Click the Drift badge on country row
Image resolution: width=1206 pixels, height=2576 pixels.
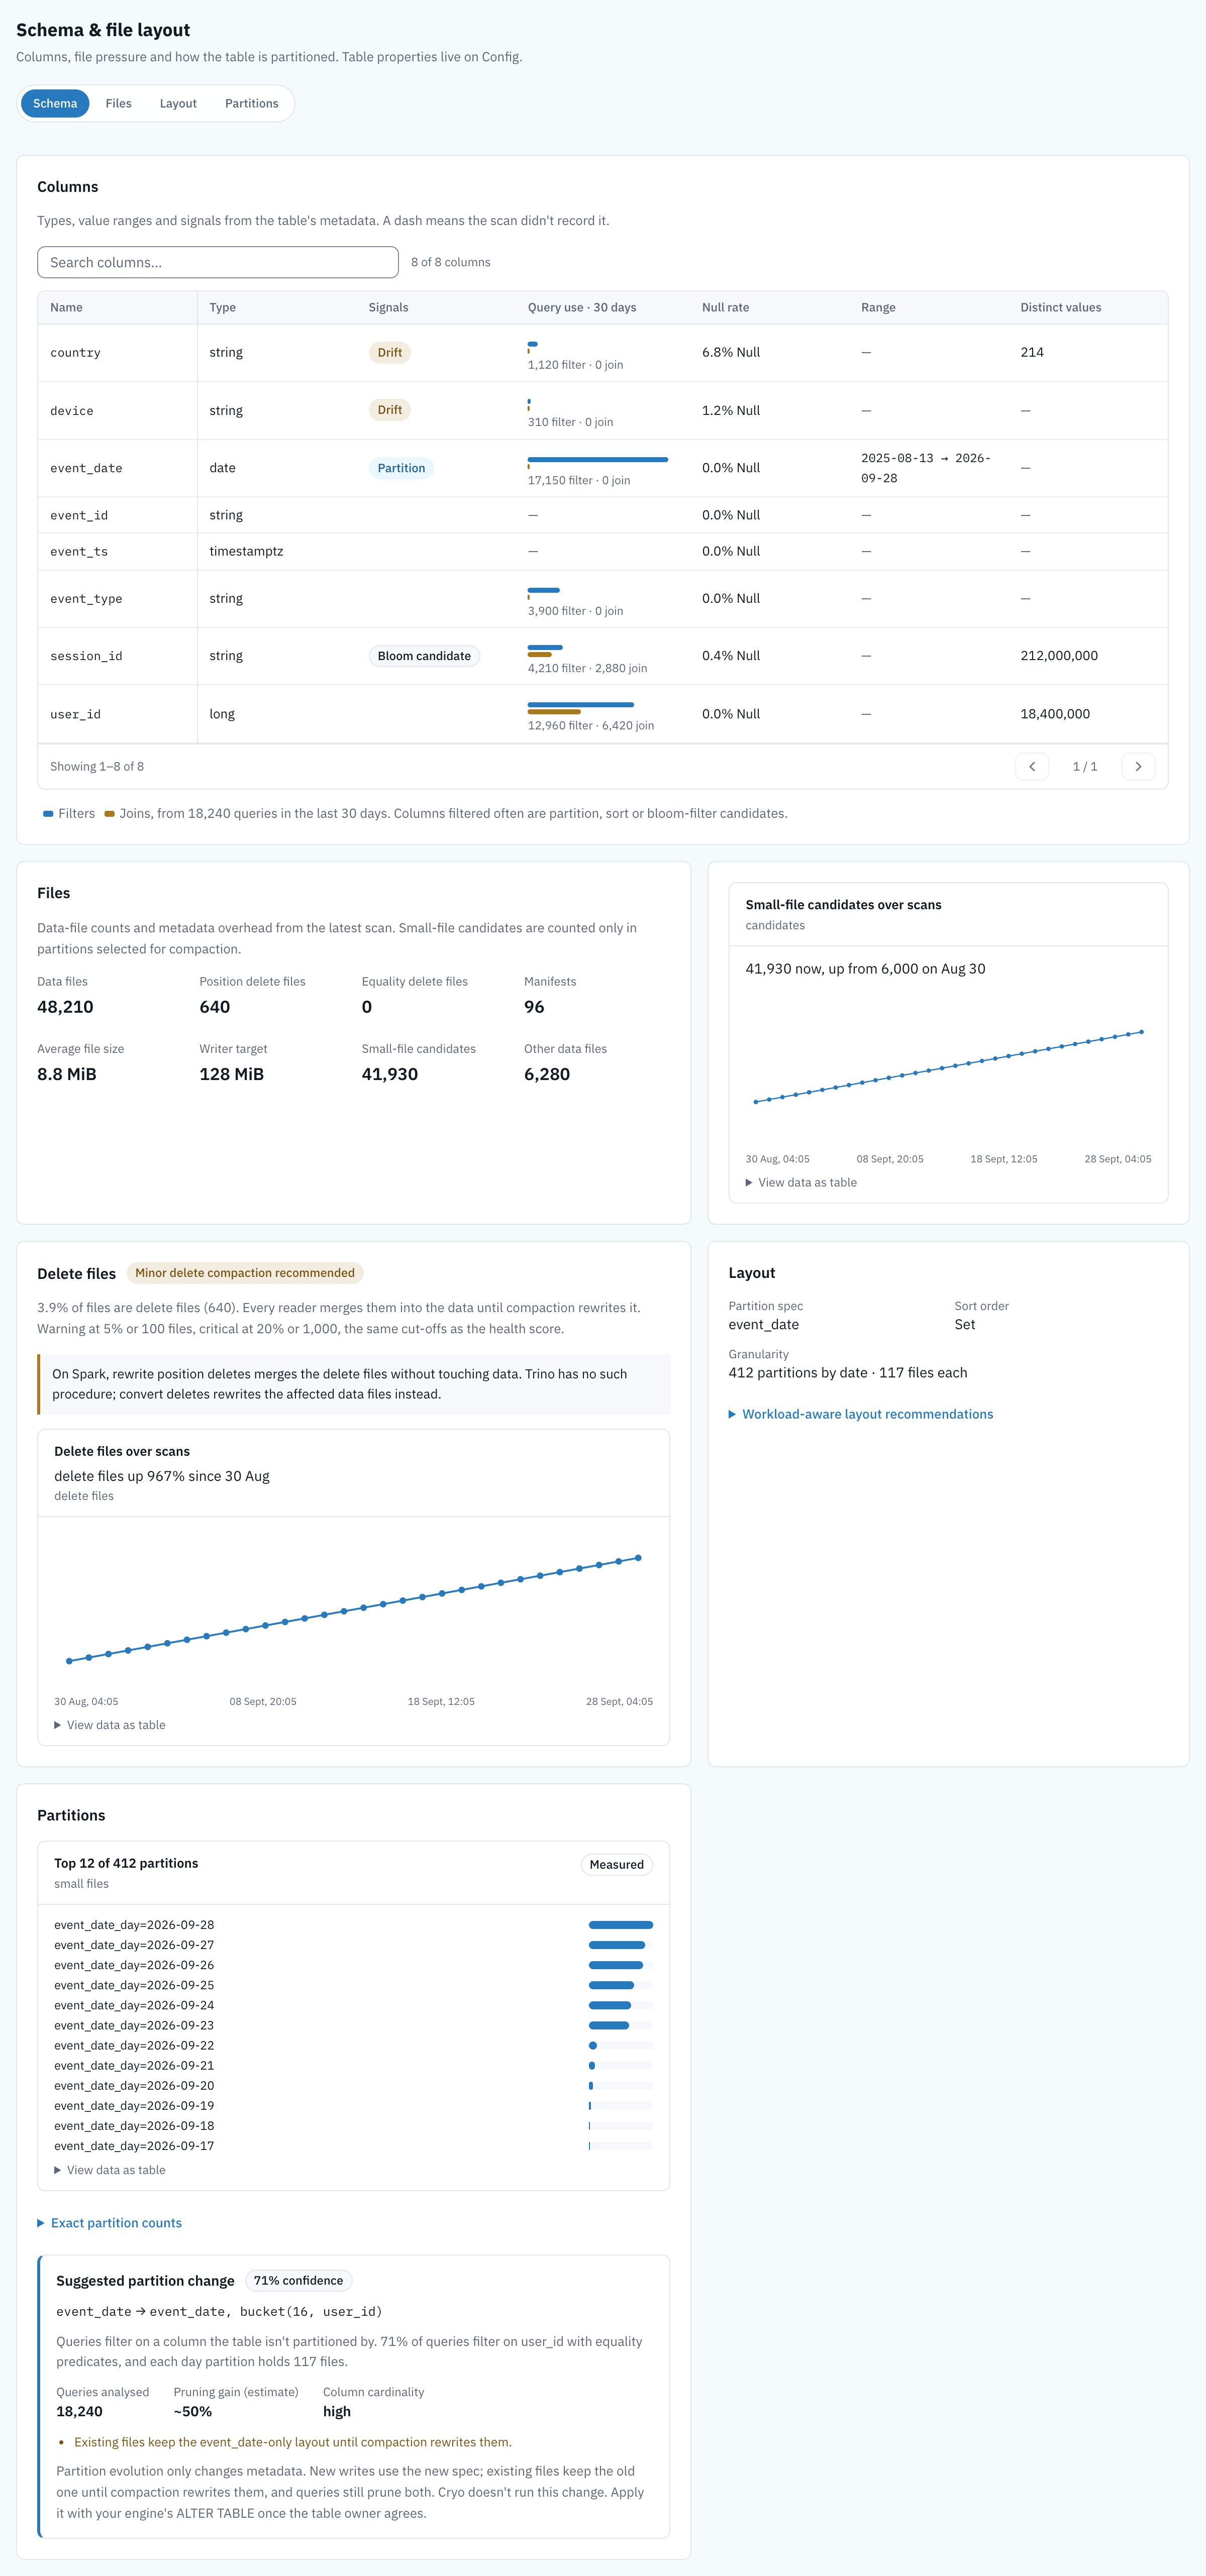389,352
